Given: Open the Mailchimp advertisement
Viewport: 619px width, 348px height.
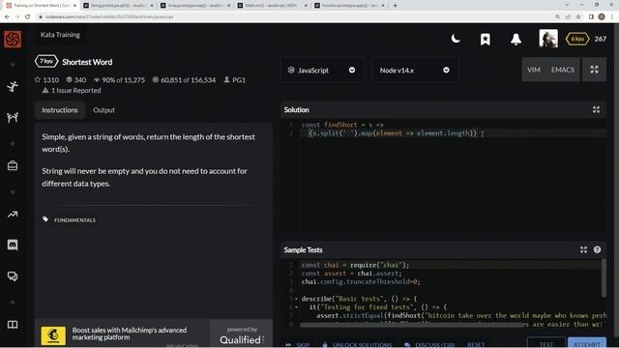Looking at the screenshot, I should click(123, 334).
